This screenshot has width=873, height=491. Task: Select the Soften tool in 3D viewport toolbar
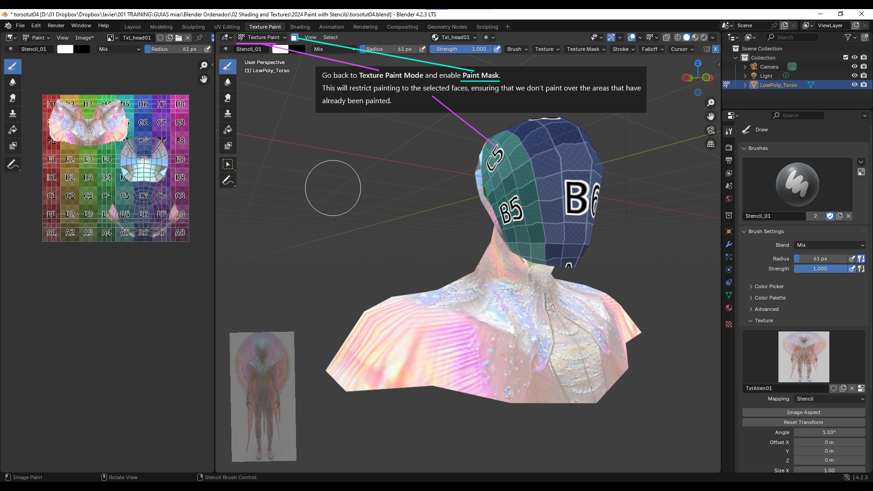point(228,82)
